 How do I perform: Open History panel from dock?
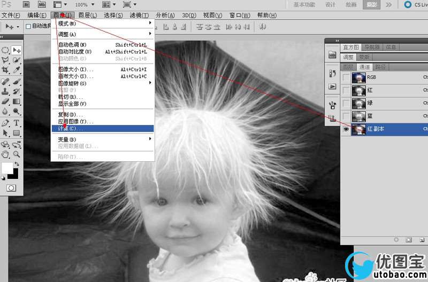332,73
